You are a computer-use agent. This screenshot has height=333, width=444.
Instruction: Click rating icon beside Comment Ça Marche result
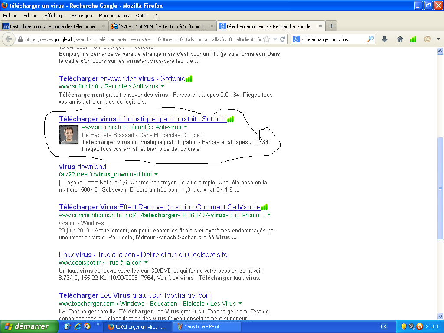pos(264,207)
